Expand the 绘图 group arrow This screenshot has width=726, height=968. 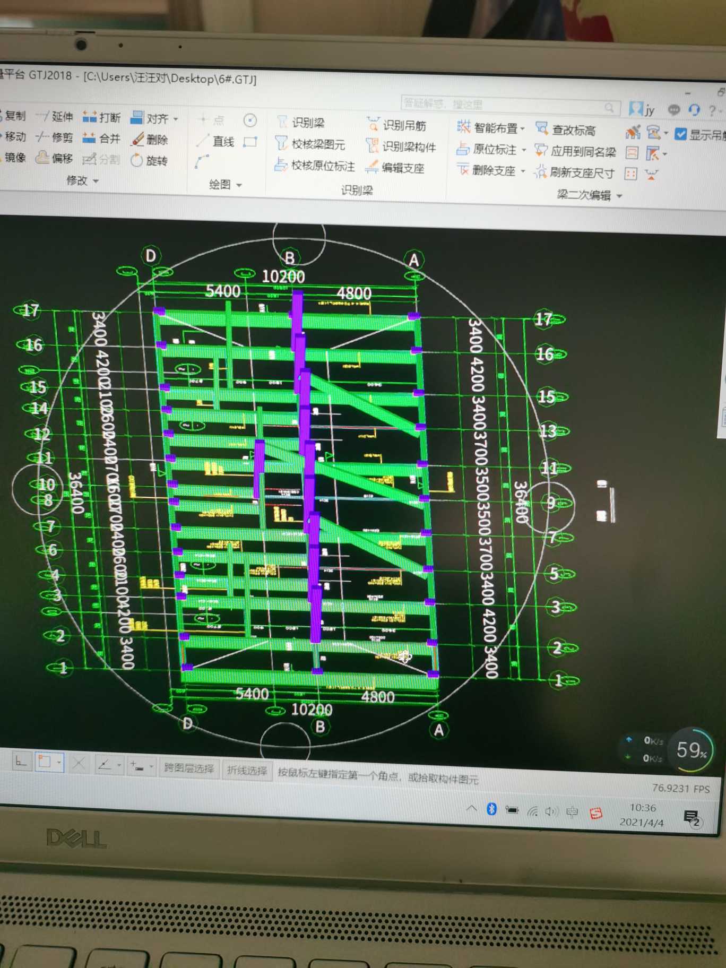point(239,185)
